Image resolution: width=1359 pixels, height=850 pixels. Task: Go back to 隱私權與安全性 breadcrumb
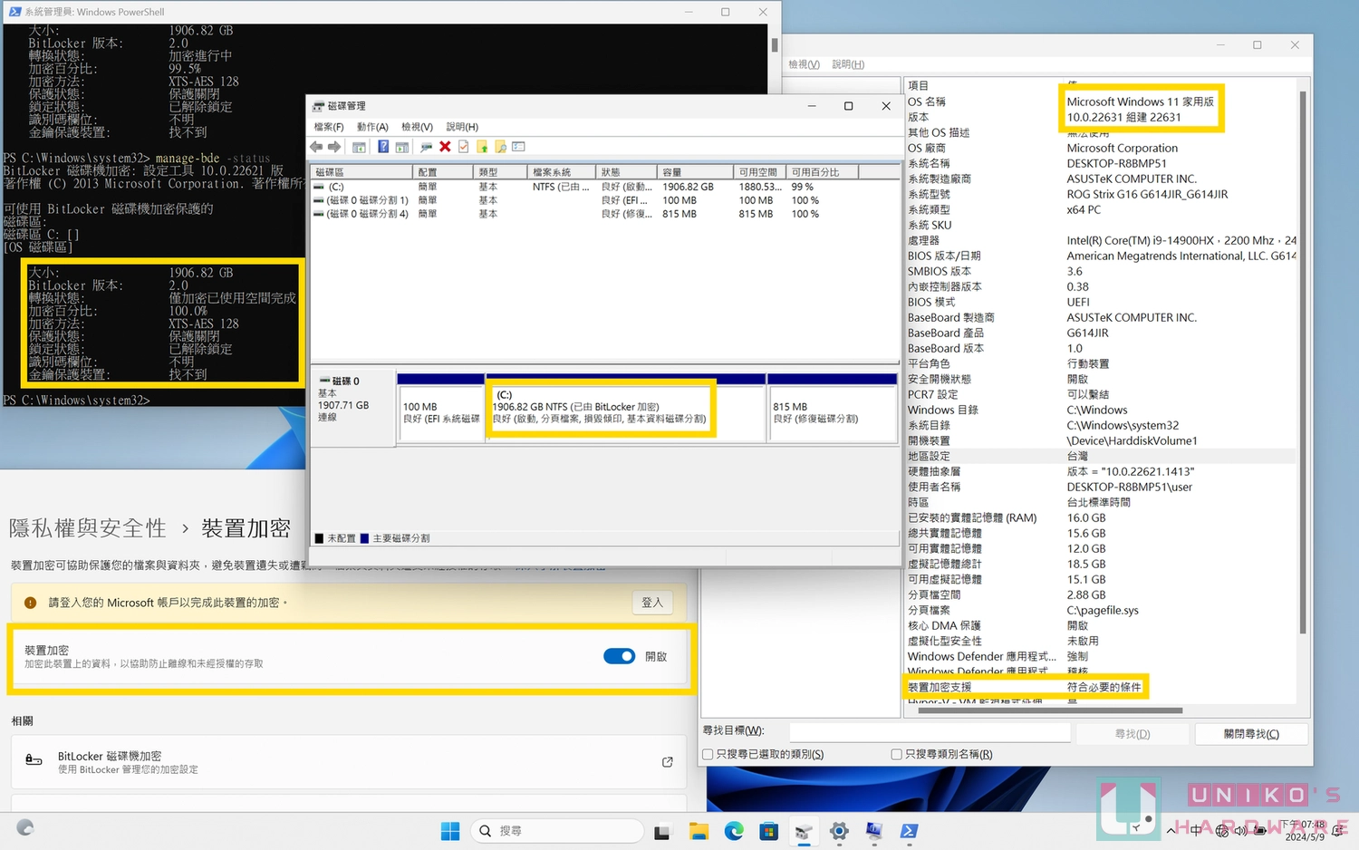(88, 527)
